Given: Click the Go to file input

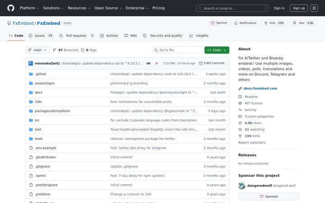Looking at the screenshot, I should [x=177, y=50].
